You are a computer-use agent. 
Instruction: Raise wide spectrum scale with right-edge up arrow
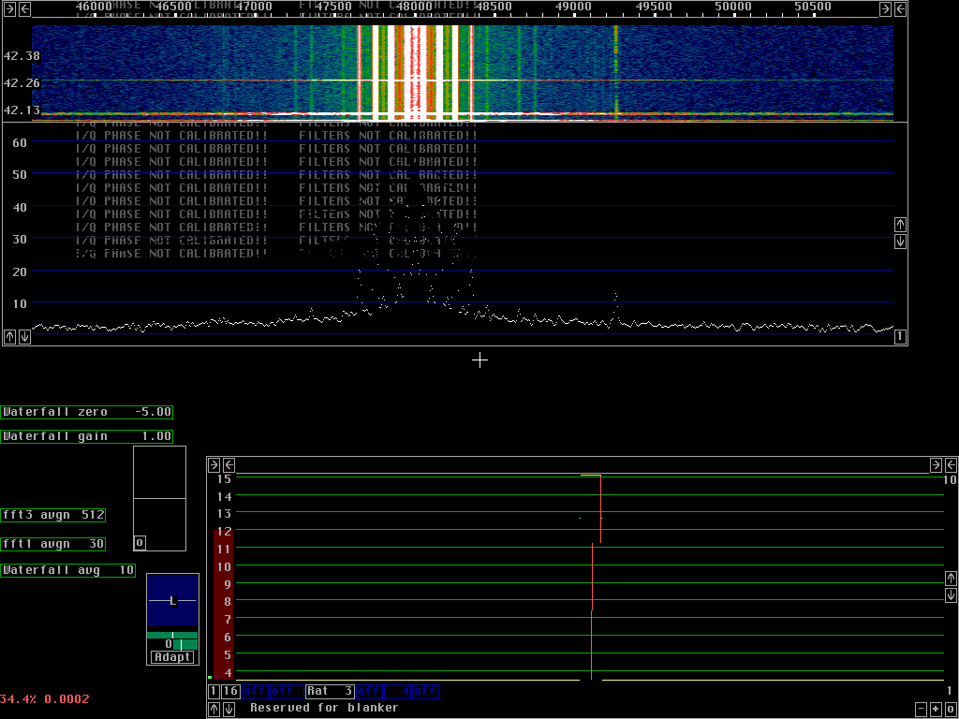pyautogui.click(x=900, y=225)
